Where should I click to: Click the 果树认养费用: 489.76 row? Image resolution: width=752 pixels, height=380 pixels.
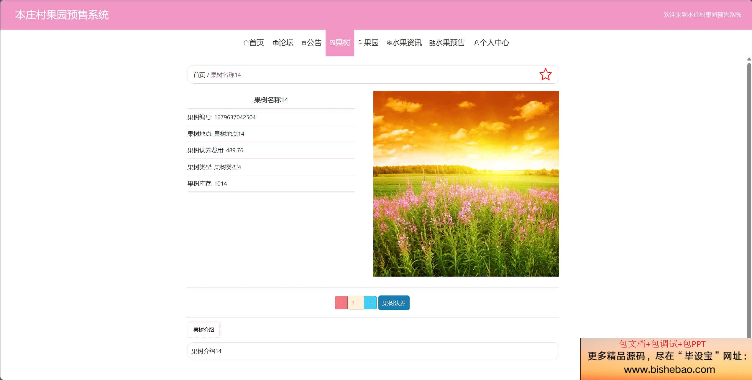(271, 150)
